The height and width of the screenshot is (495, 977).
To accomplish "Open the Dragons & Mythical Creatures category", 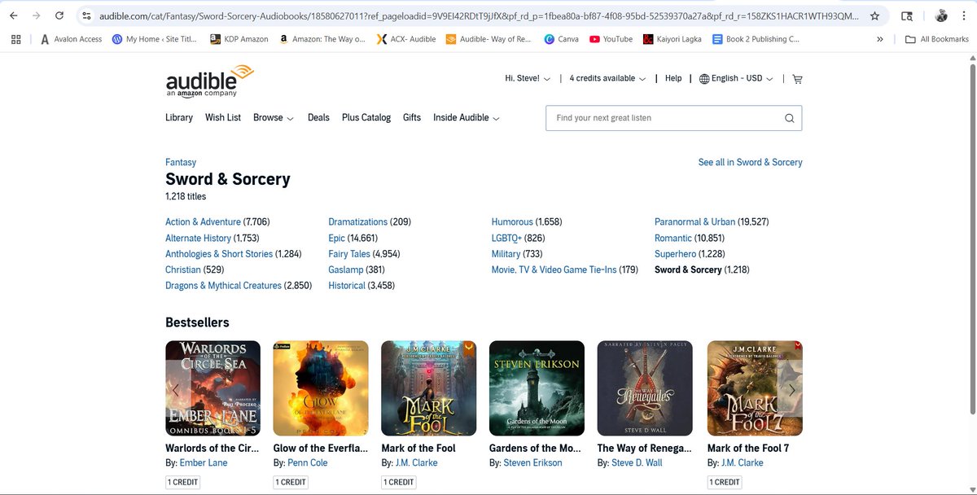I will coord(223,285).
